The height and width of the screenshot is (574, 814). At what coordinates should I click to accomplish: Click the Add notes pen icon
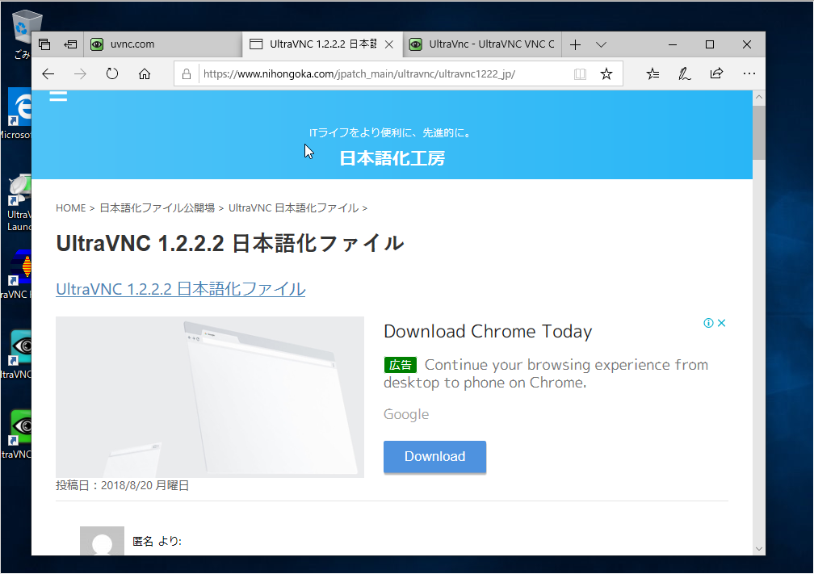click(685, 74)
